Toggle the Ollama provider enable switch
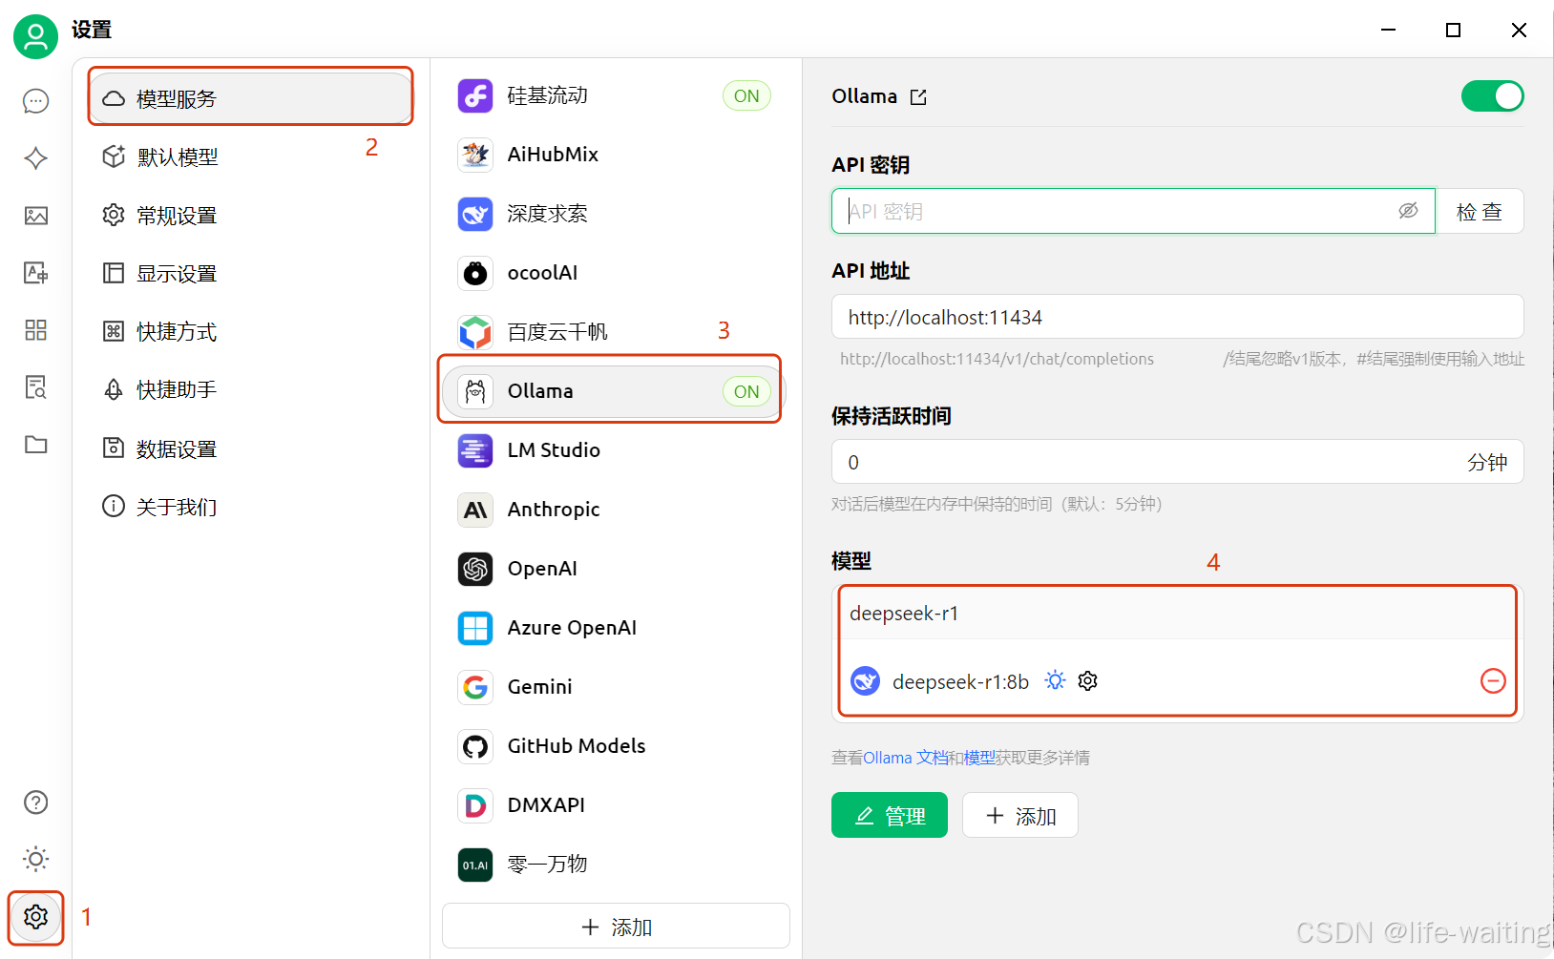The image size is (1554, 959). (x=1492, y=96)
